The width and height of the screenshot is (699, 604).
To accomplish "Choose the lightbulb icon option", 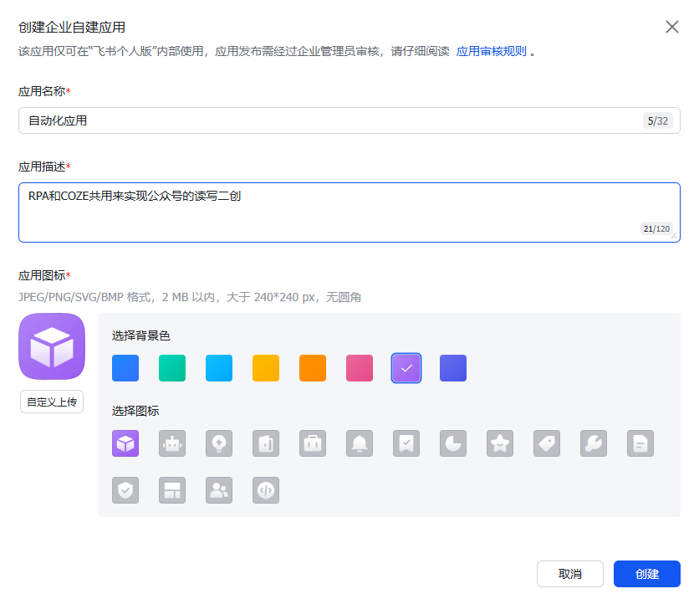I will (x=219, y=443).
